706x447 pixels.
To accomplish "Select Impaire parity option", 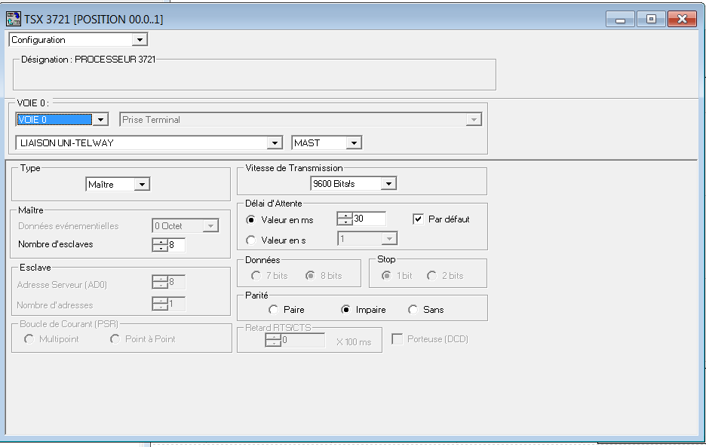I will tap(346, 309).
